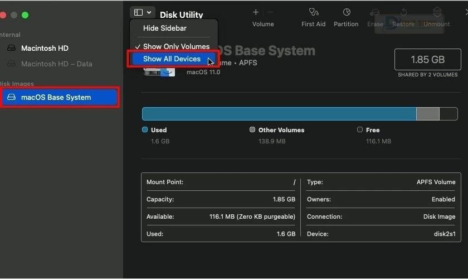Screen dimensions: 468x279
Task: Click the green window zoom button
Action: [27, 15]
